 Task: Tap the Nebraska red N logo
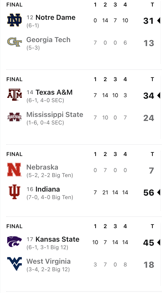(x=14, y=170)
